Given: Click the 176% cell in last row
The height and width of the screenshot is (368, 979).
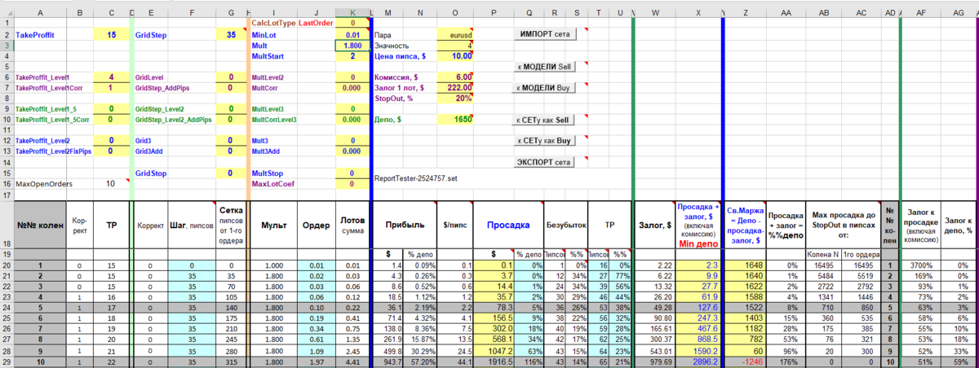Looking at the screenshot, I should 785,361.
